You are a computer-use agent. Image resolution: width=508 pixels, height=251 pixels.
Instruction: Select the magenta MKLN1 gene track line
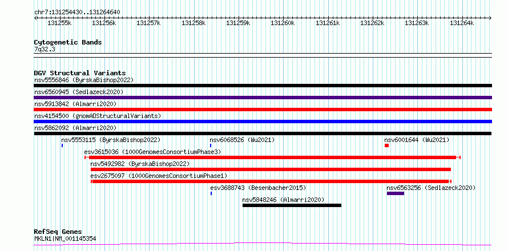tap(263, 244)
